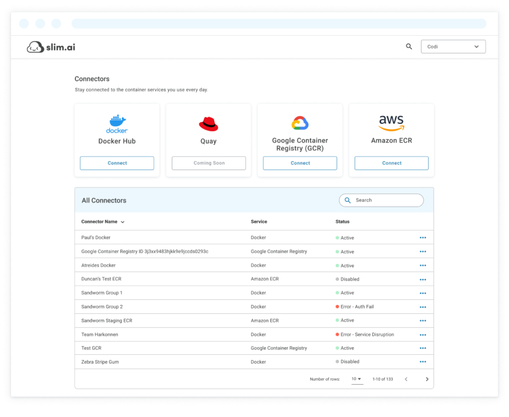Click the Connect button for Google Container Registry
Viewport: 509px width, 417px height.
[300, 163]
